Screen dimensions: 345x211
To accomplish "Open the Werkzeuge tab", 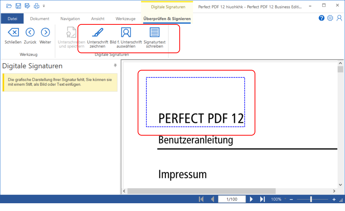I will tap(125, 19).
